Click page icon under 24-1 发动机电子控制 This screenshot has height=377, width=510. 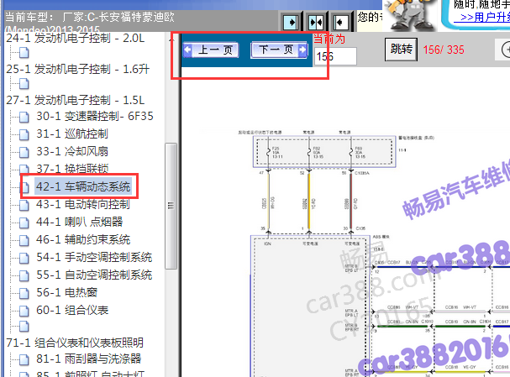(x=24, y=53)
